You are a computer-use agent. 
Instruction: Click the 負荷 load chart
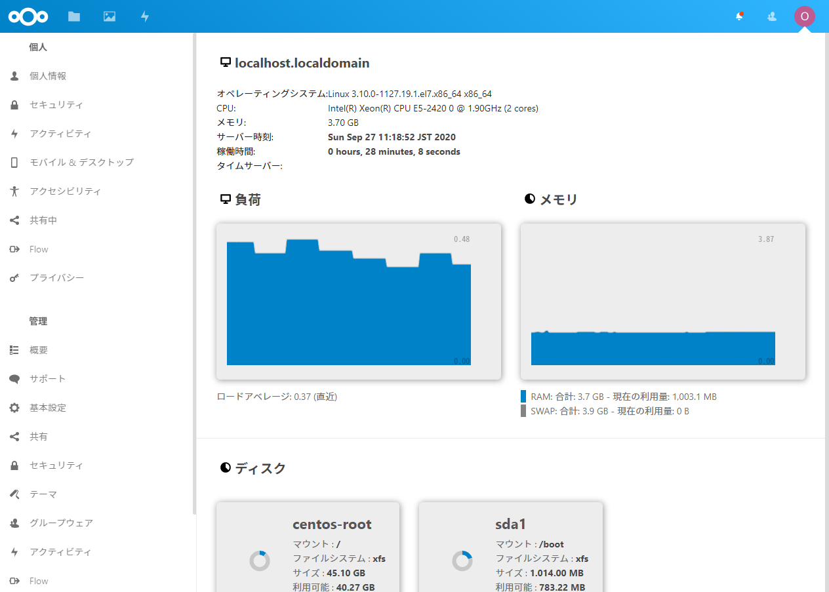pos(359,301)
